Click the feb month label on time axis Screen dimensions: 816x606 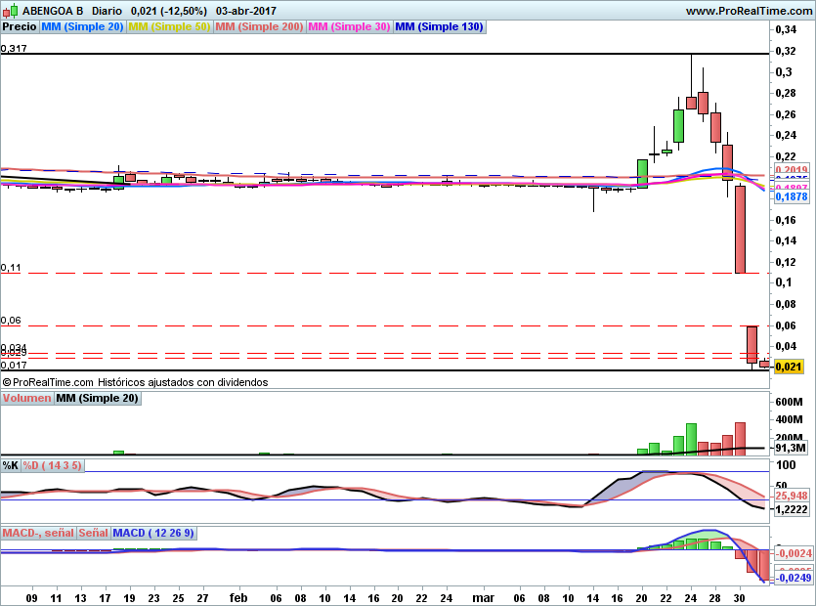coord(238,597)
